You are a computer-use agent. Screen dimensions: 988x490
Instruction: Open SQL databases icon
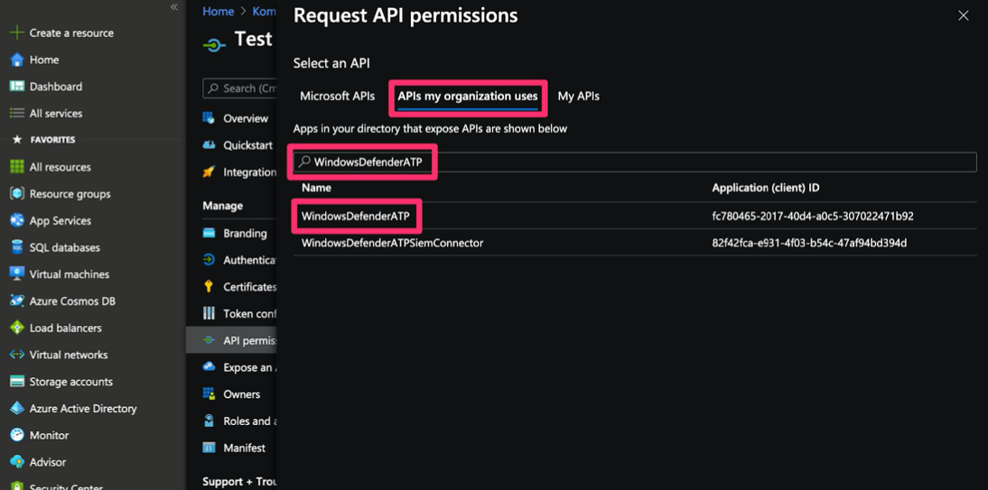point(17,247)
